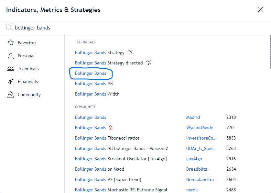Click the red lock icon on WyckoffMode script
271x193 pixels.
point(111,128)
